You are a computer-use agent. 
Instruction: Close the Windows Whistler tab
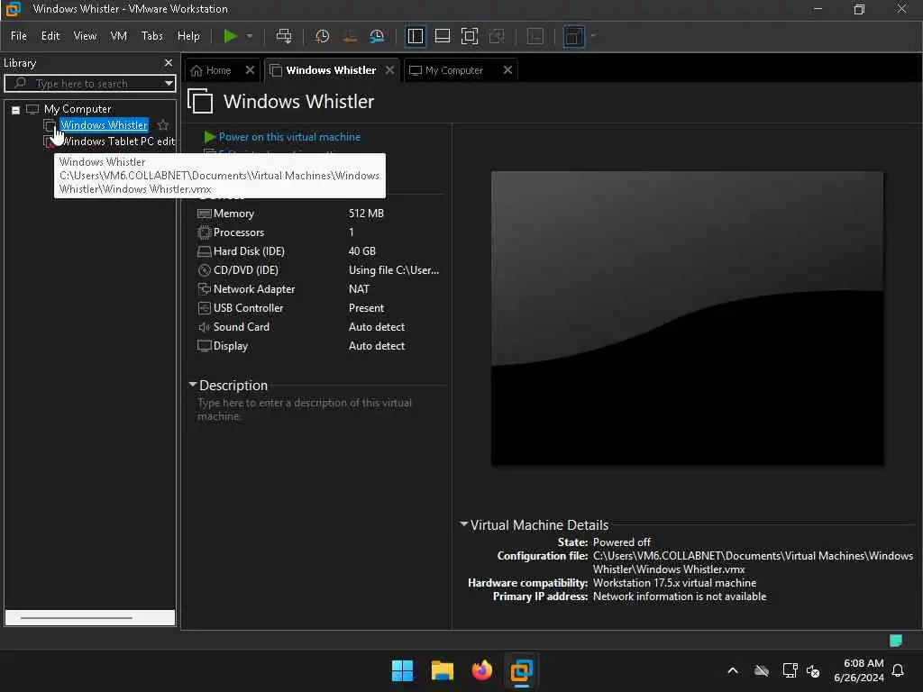click(x=389, y=70)
